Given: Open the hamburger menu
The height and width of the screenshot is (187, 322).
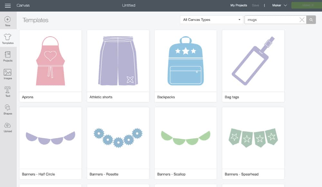Looking at the screenshot, I should pyautogui.click(x=8, y=5).
